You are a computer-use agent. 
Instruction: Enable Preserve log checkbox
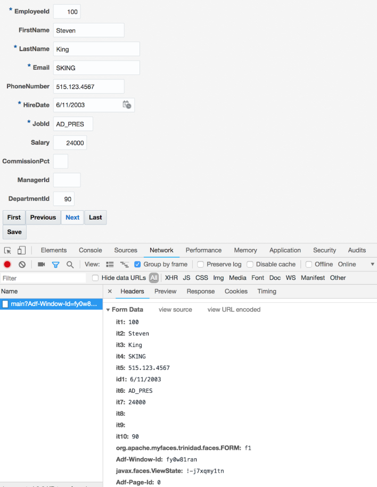tap(200, 265)
